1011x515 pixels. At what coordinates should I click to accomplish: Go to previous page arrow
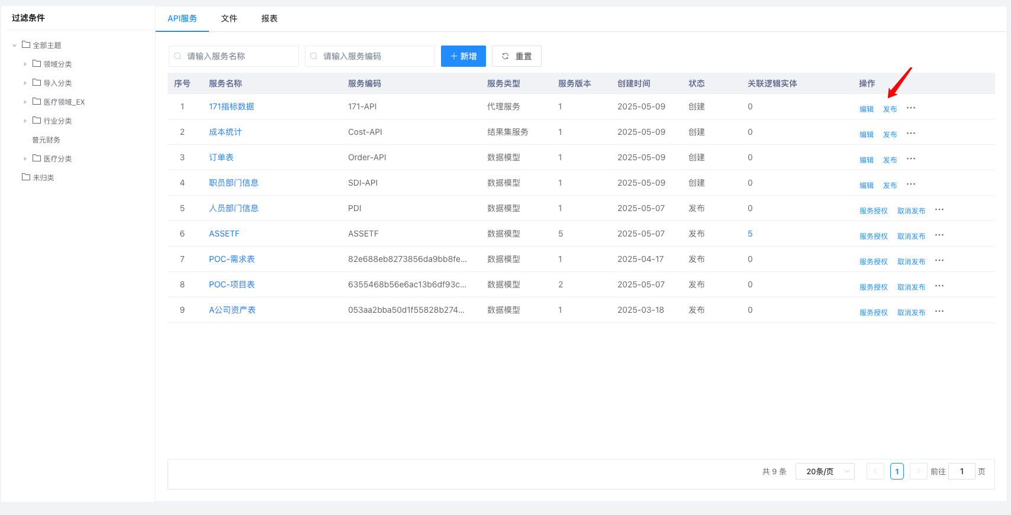[875, 471]
